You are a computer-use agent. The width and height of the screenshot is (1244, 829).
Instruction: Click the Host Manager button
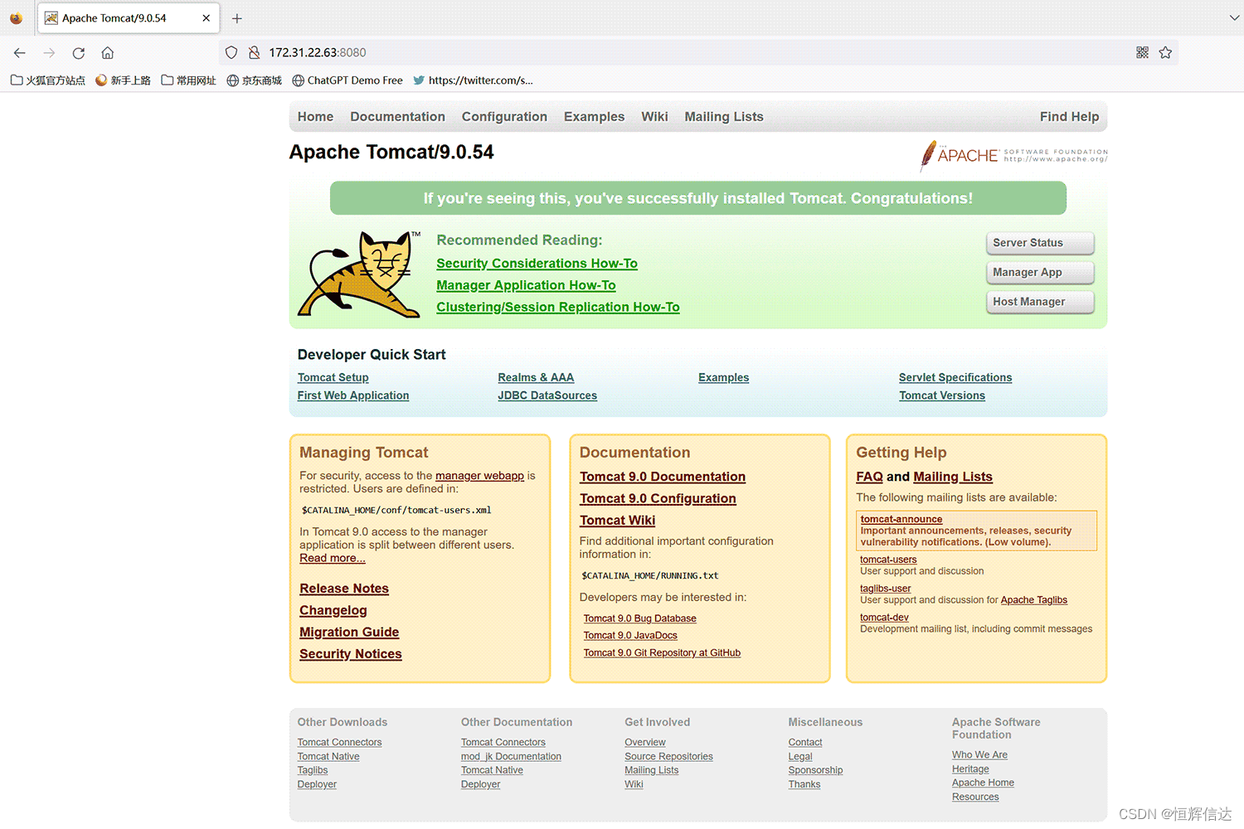click(x=1040, y=302)
